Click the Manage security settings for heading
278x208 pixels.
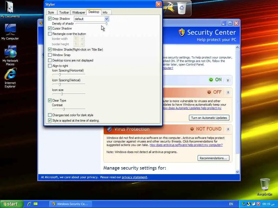point(135,168)
